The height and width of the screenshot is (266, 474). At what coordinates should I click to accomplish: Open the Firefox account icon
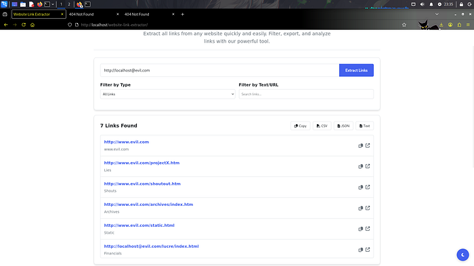(x=450, y=25)
